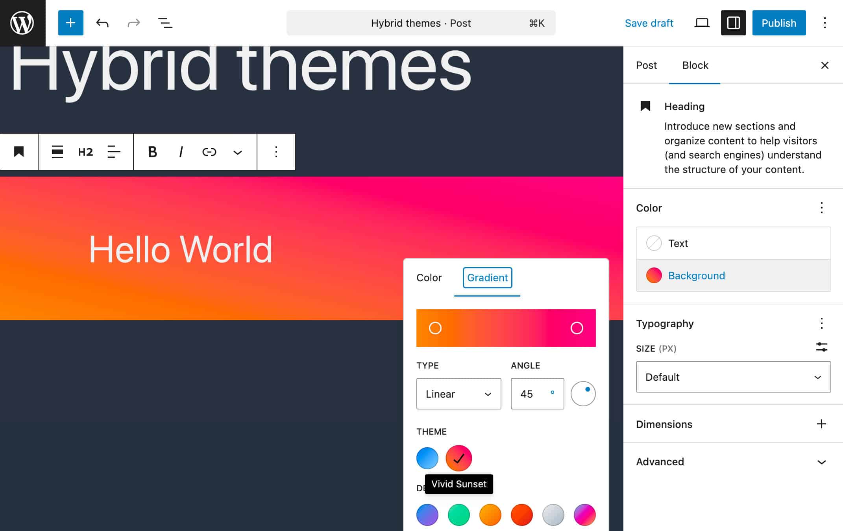Select the Background color option

(697, 275)
